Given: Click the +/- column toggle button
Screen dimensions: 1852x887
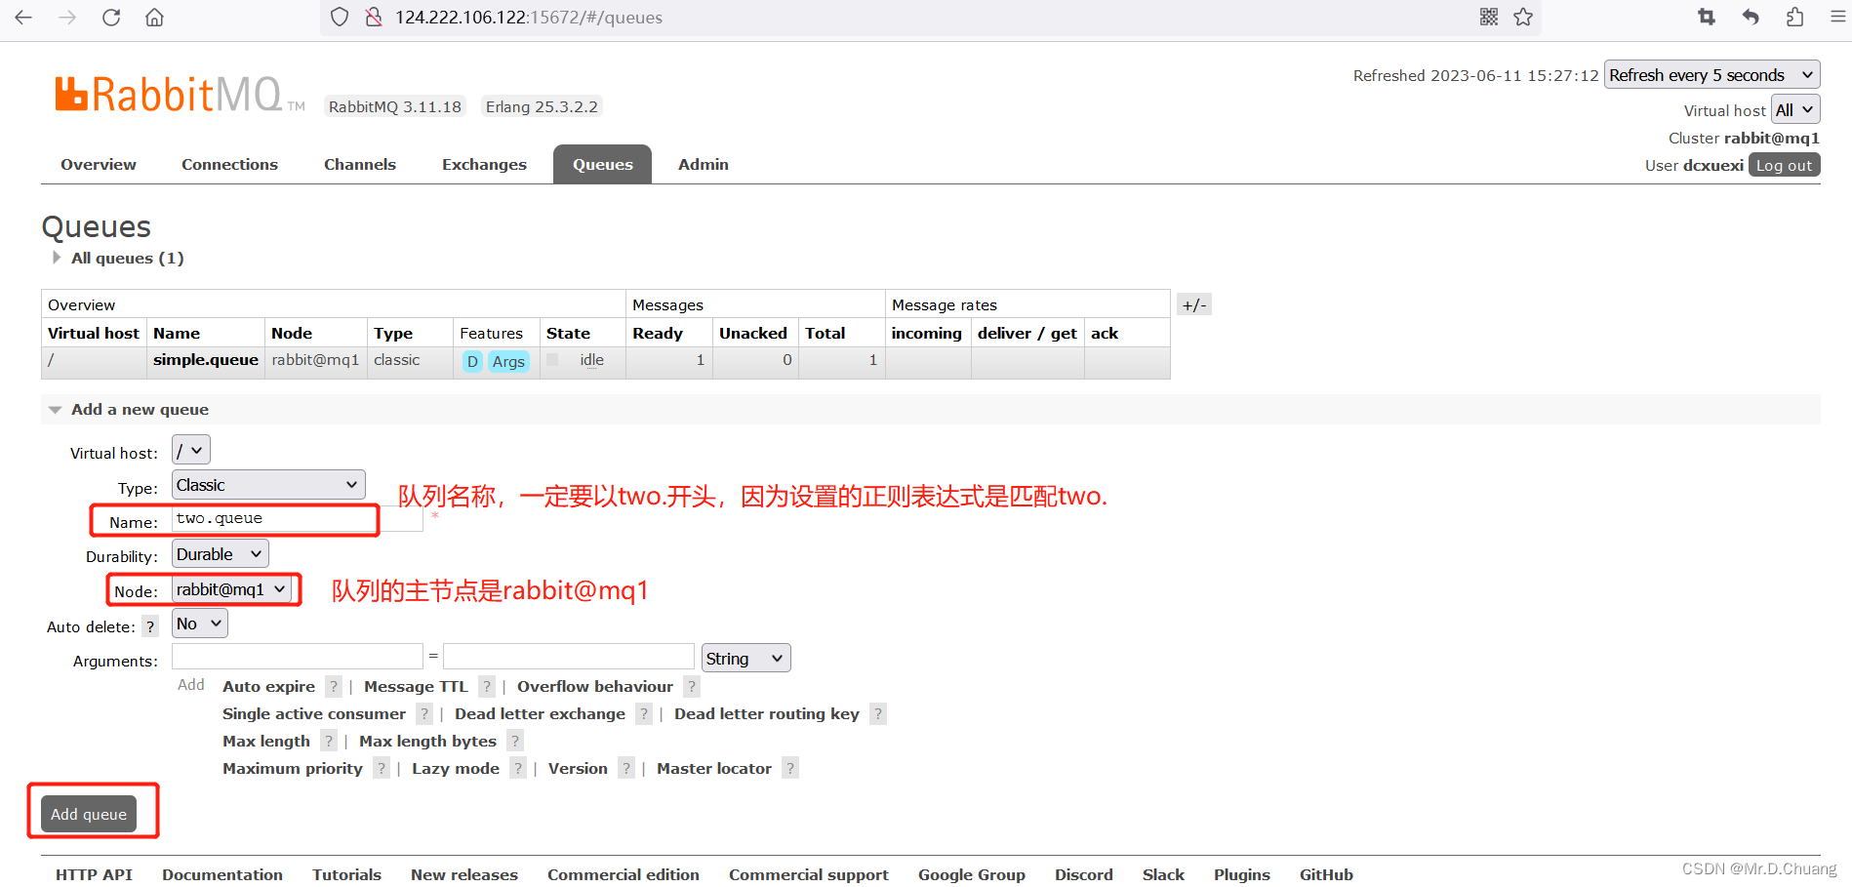Looking at the screenshot, I should click(1194, 304).
